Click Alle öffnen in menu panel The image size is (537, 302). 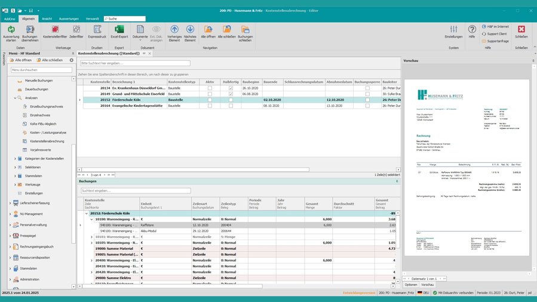coord(20,60)
